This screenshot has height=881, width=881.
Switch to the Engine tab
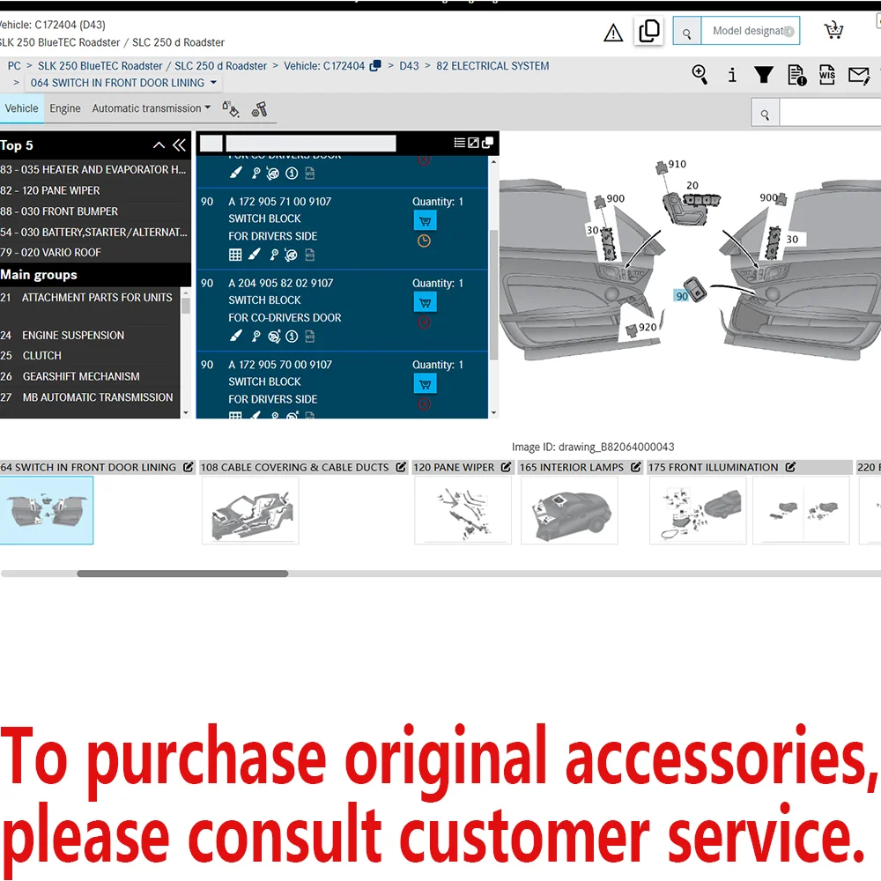(64, 108)
